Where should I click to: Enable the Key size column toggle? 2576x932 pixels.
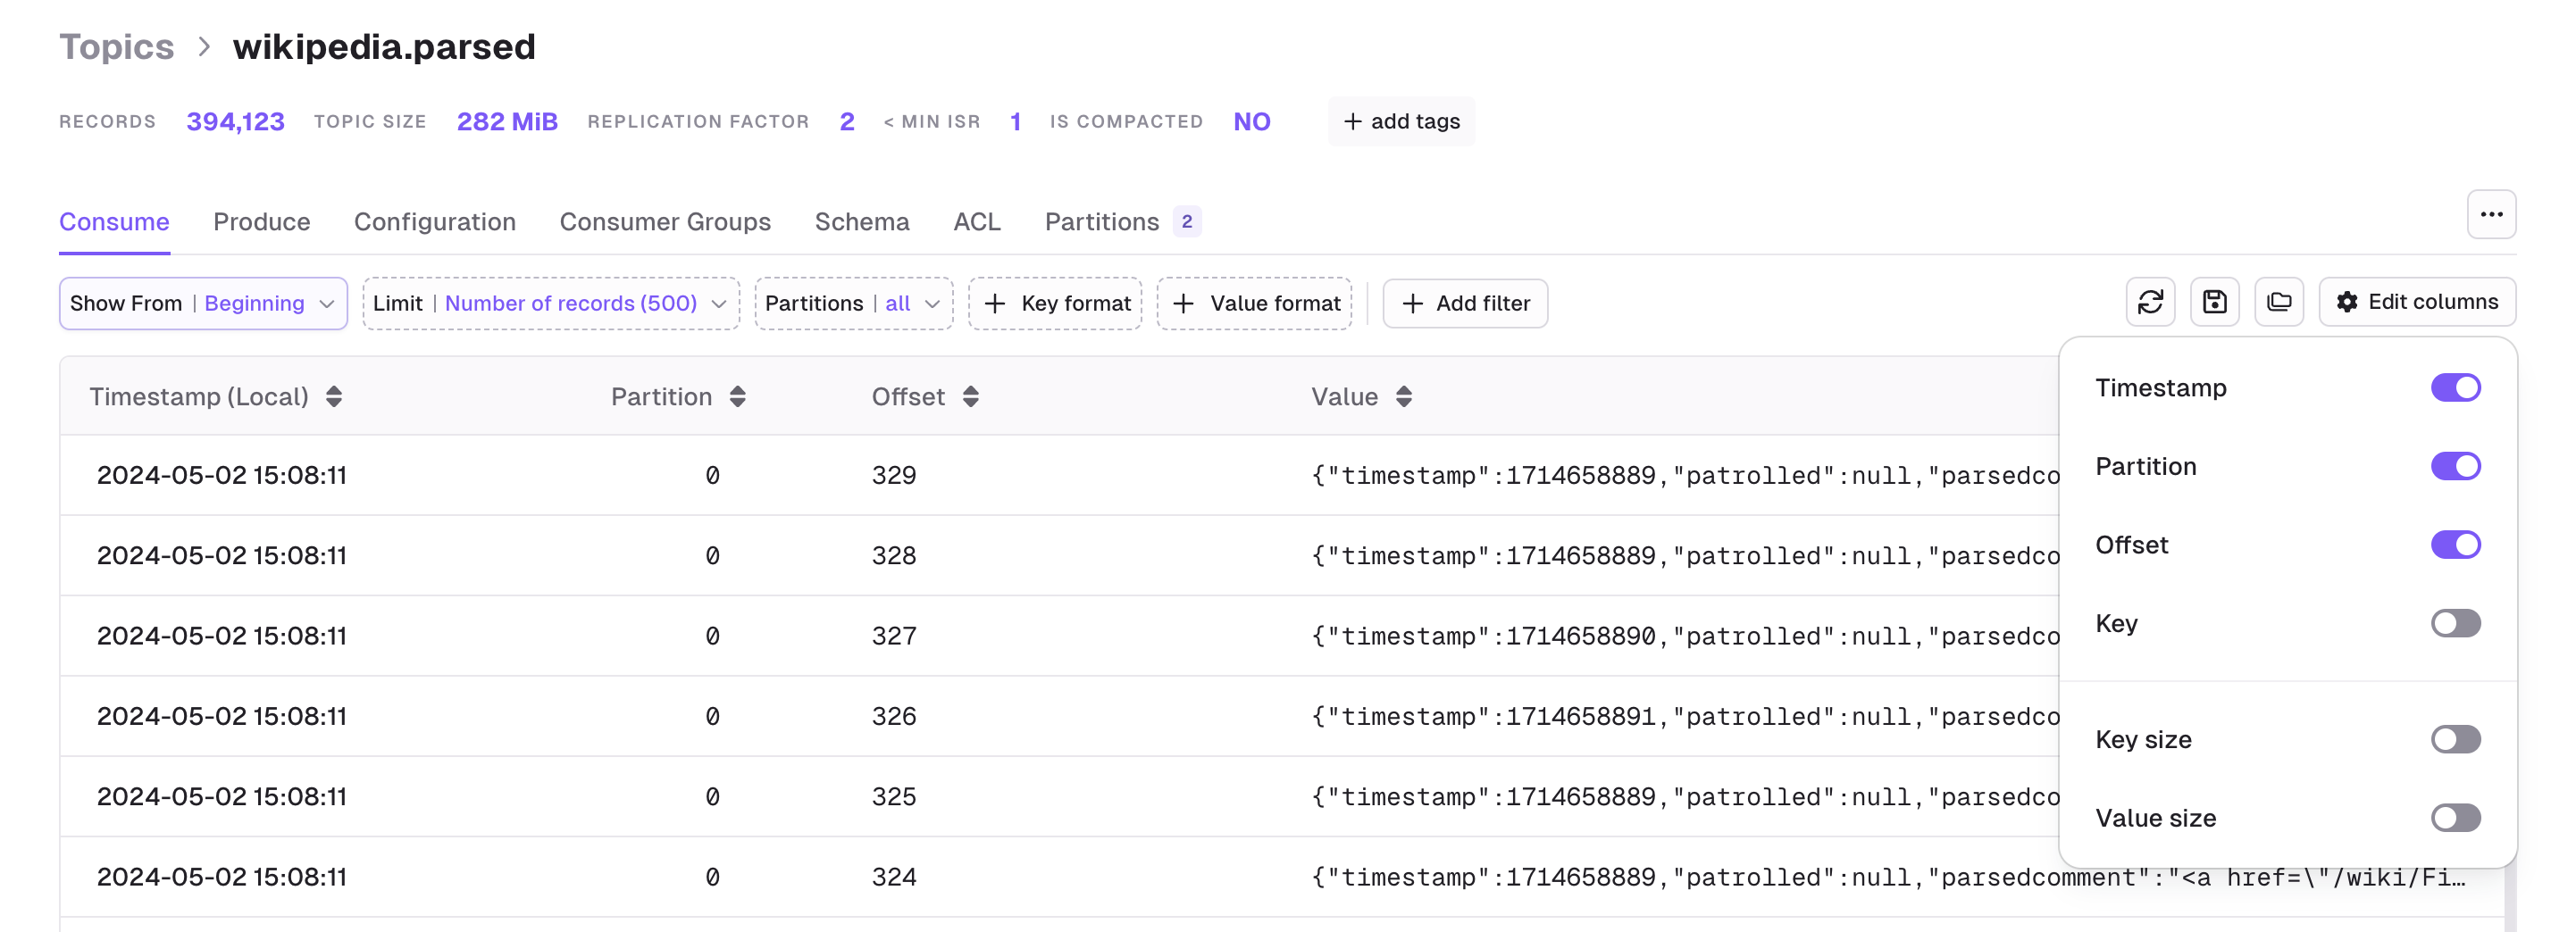tap(2455, 739)
